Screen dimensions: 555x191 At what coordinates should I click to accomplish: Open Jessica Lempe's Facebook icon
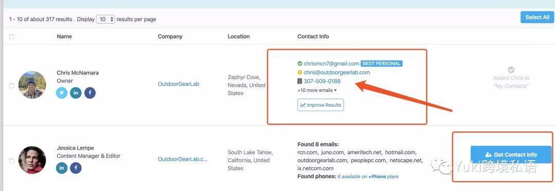76,168
